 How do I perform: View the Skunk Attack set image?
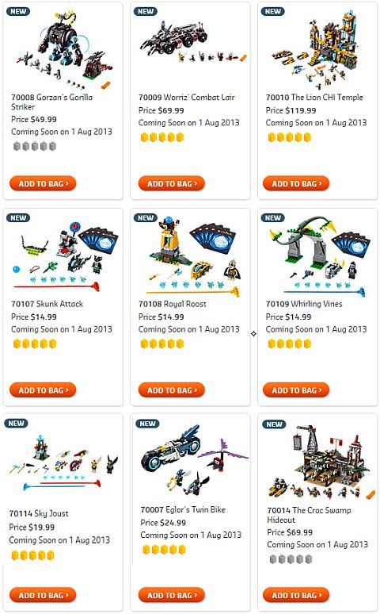64,256
